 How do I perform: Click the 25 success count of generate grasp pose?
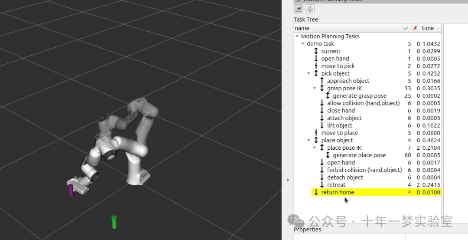point(407,96)
